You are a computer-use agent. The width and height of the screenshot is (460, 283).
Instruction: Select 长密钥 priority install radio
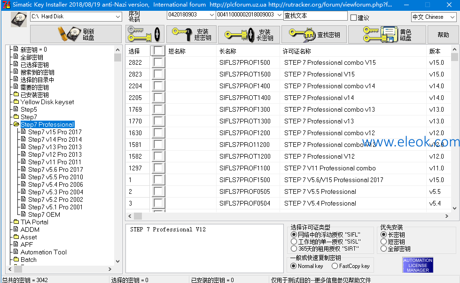383,234
